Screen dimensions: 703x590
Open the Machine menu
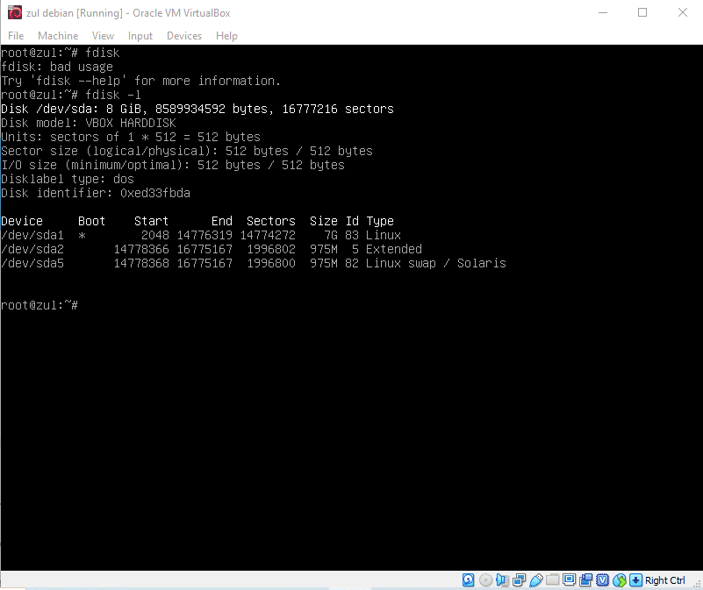58,36
